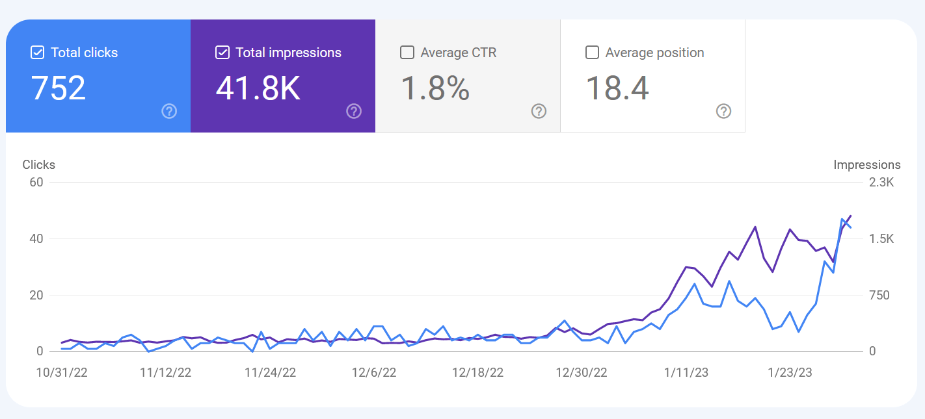This screenshot has height=419, width=925.
Task: Select the 41.8K total impressions value
Action: (x=258, y=88)
